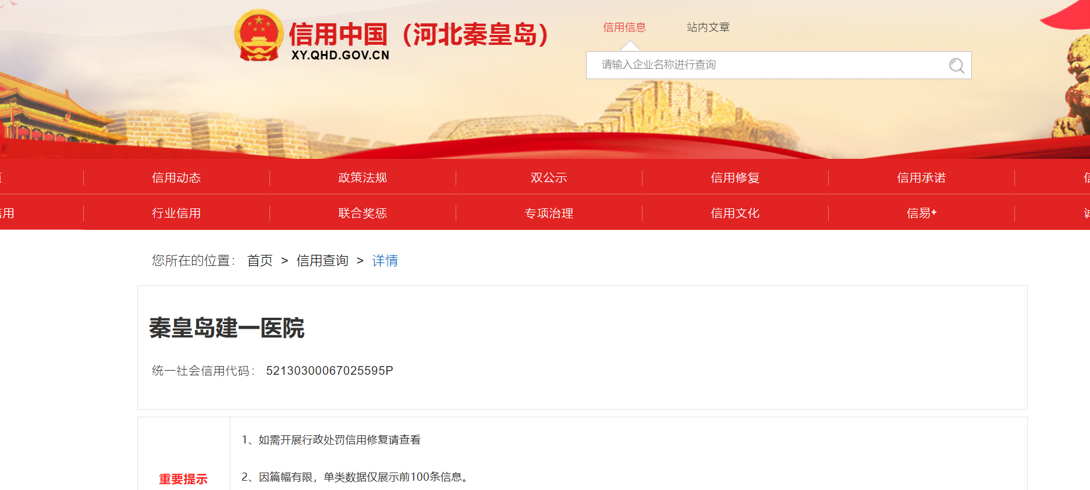Click 首页 in the breadcrumb
Viewport: 1090px width, 490px height.
pos(260,261)
